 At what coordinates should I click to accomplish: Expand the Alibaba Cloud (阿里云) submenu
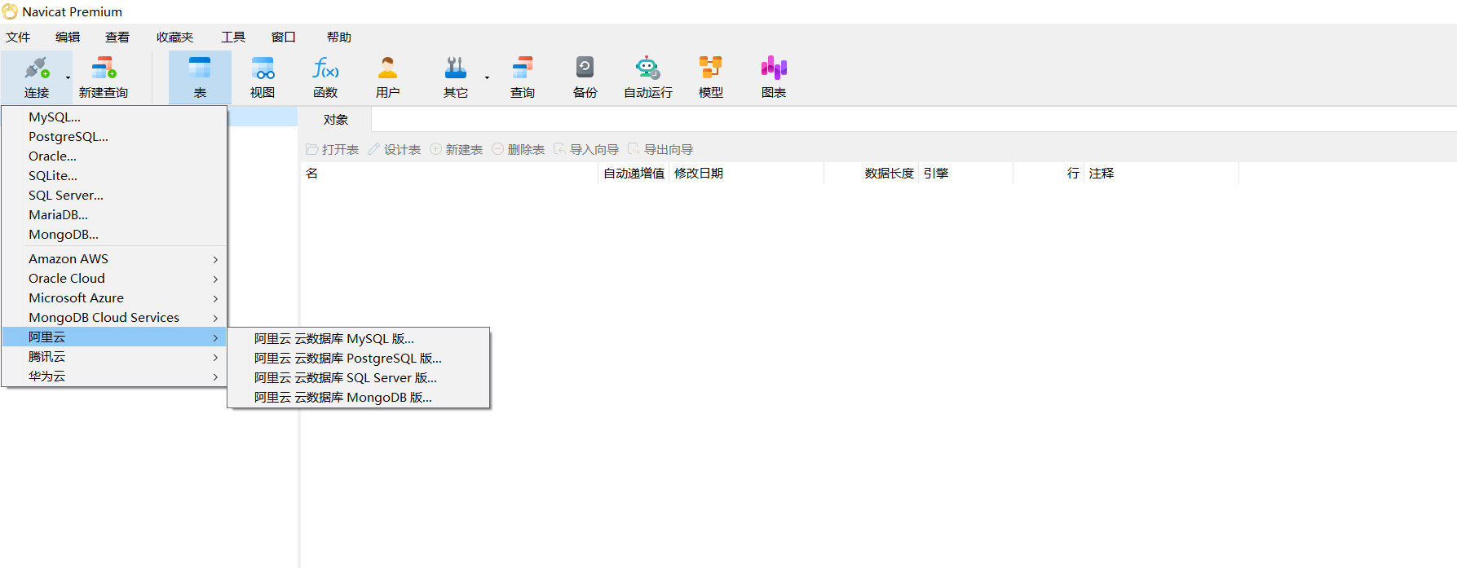click(115, 337)
